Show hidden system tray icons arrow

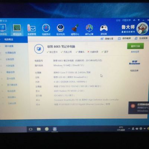coord(129,129)
